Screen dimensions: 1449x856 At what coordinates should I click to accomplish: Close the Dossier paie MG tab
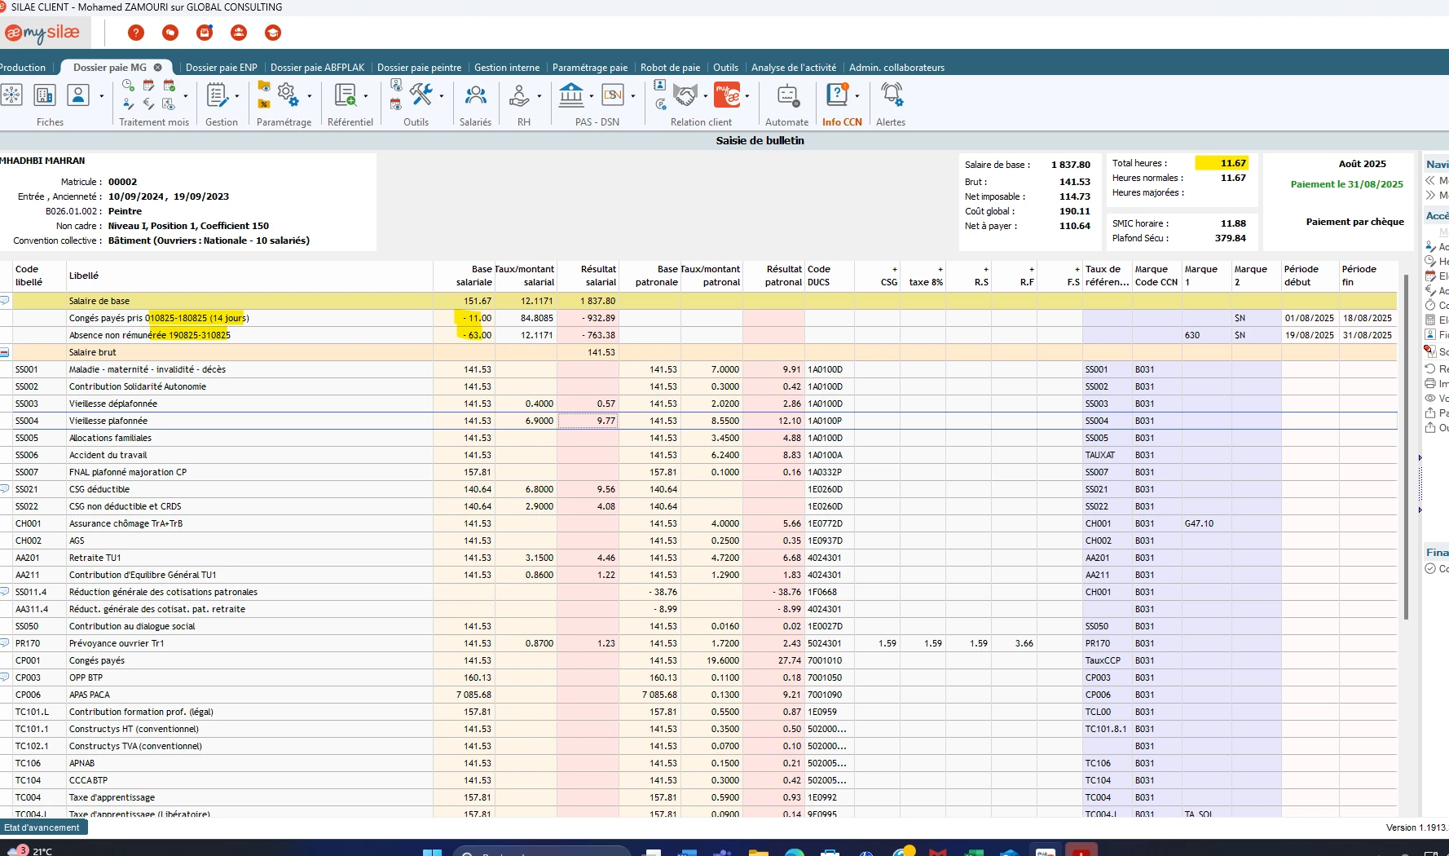[x=158, y=68]
